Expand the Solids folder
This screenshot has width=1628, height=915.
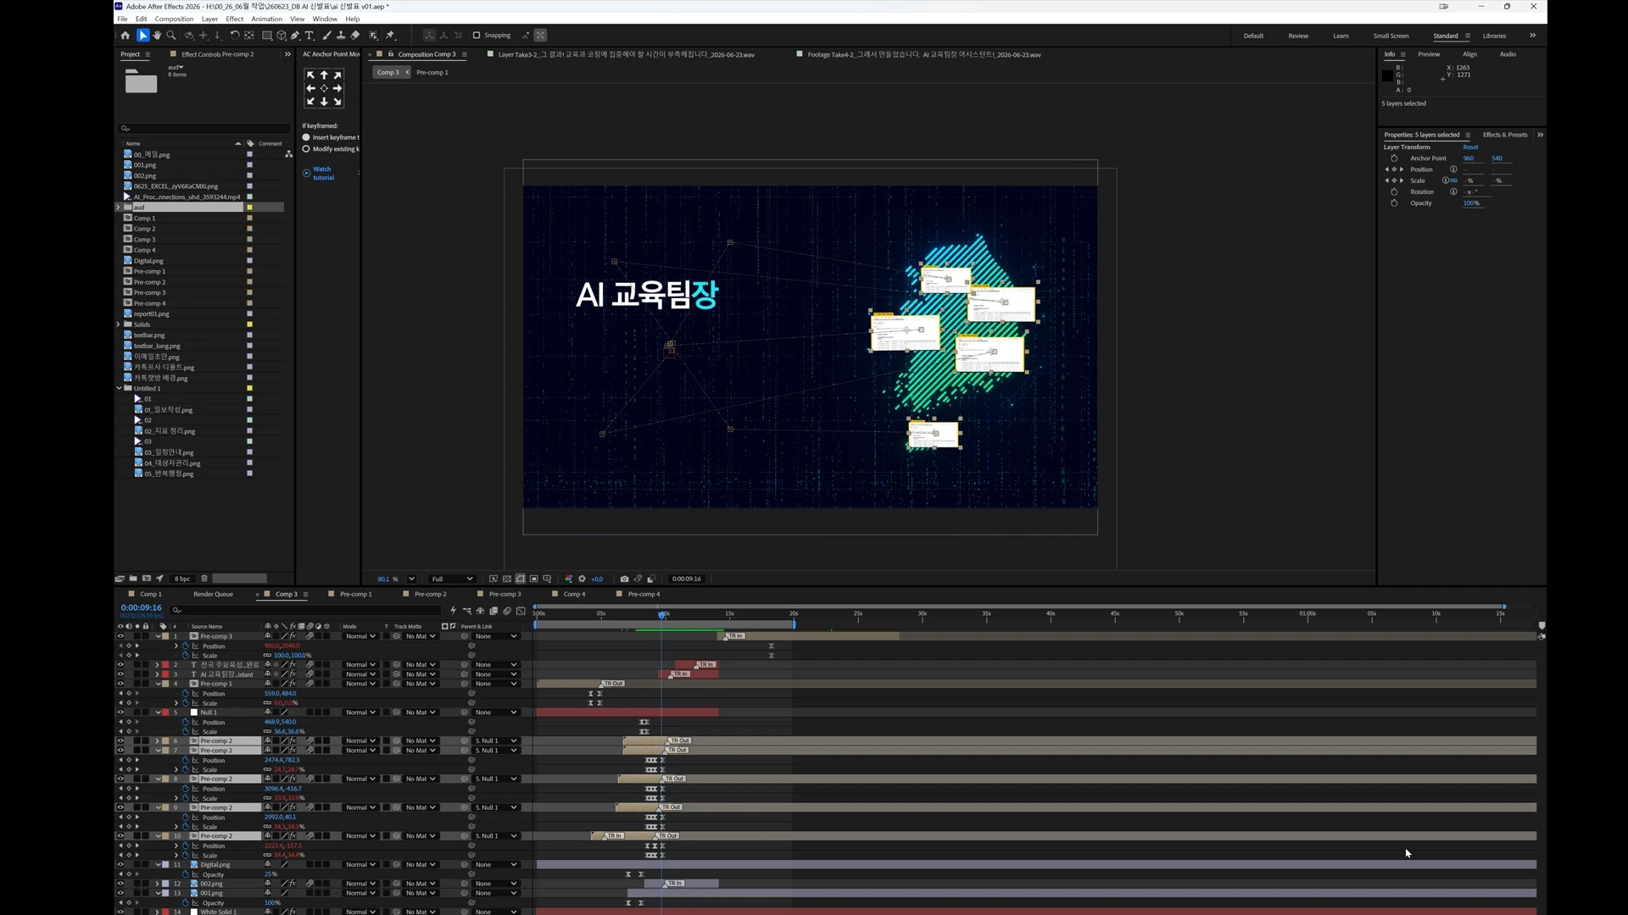click(118, 324)
